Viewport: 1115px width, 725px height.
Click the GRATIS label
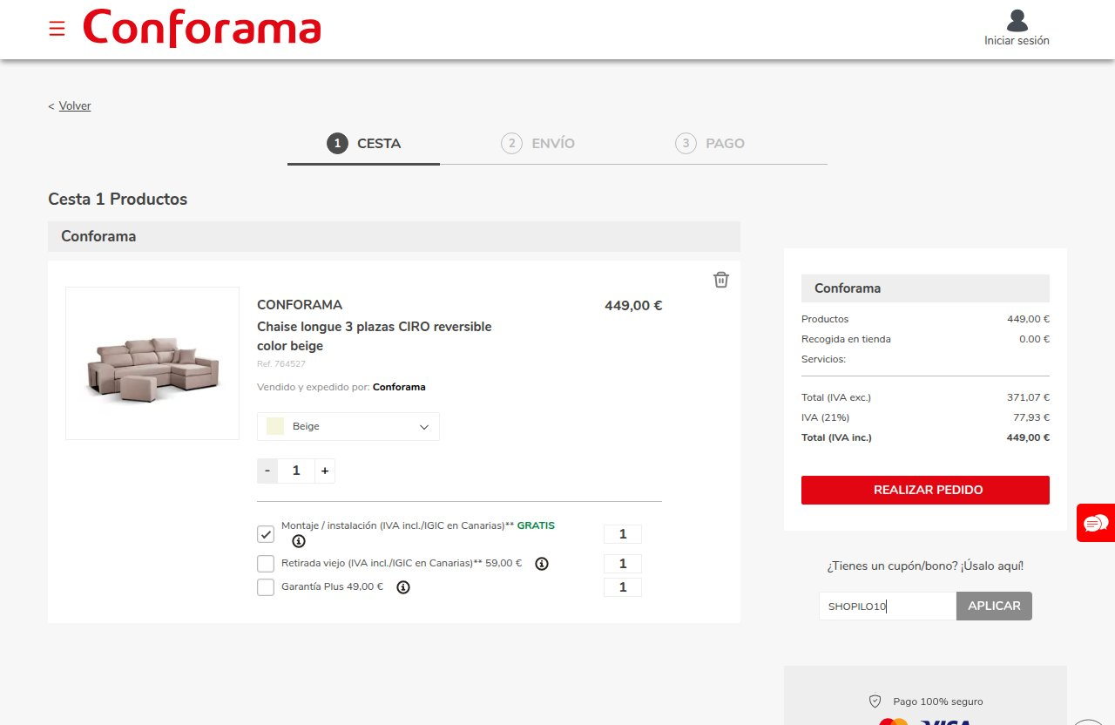[x=536, y=525]
